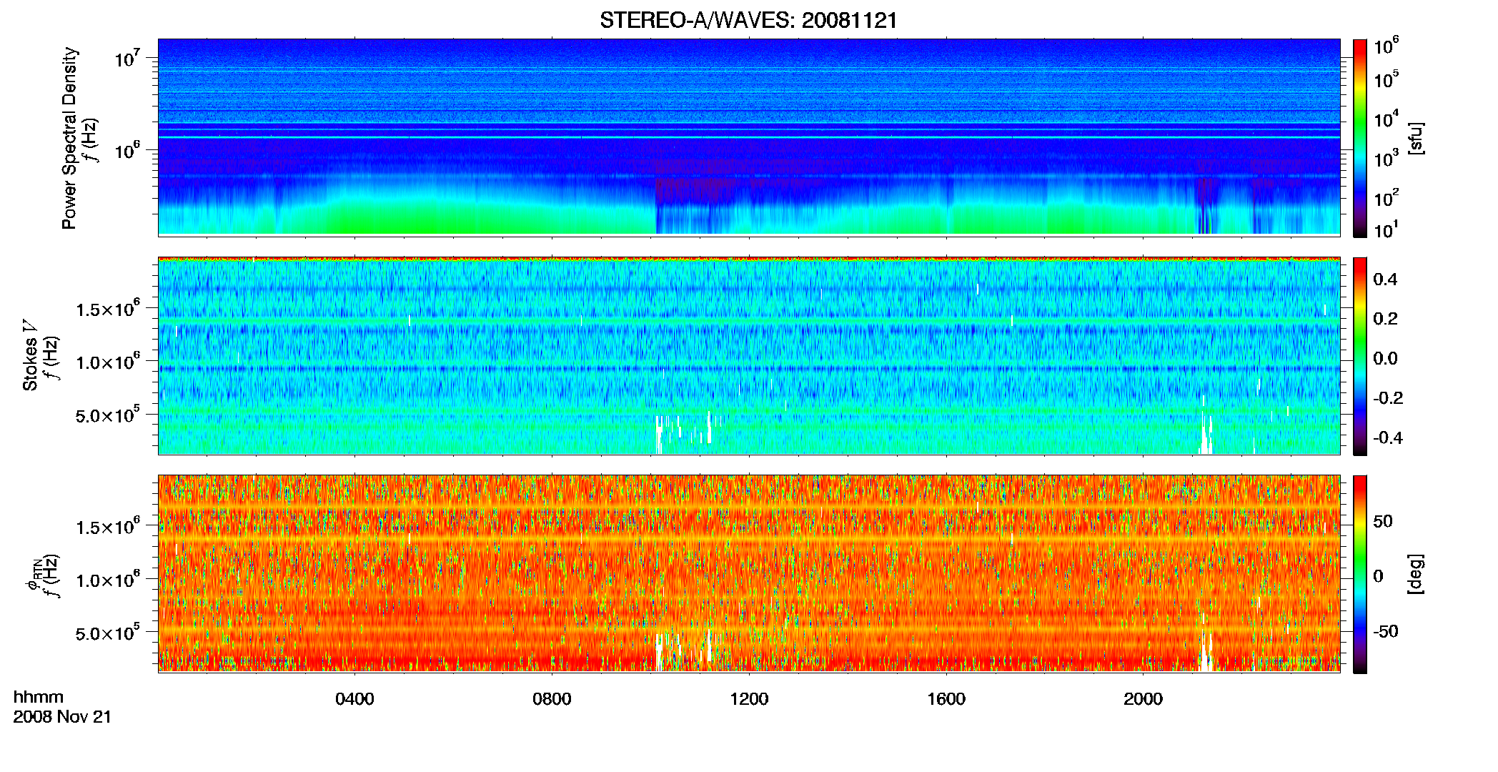This screenshot has height=772, width=1498.
Task: Click the 10⁴ value on the sfu colorbar
Action: coord(1387,119)
